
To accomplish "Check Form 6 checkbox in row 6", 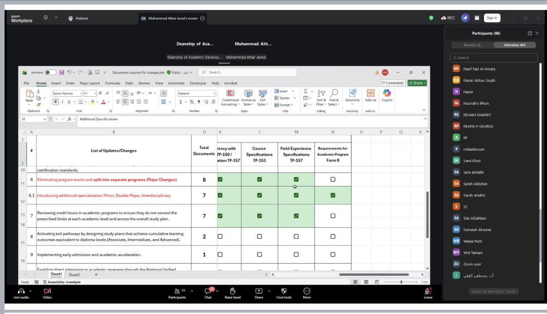I will tap(333, 180).
